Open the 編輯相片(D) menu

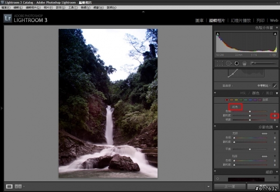[x=33, y=7]
